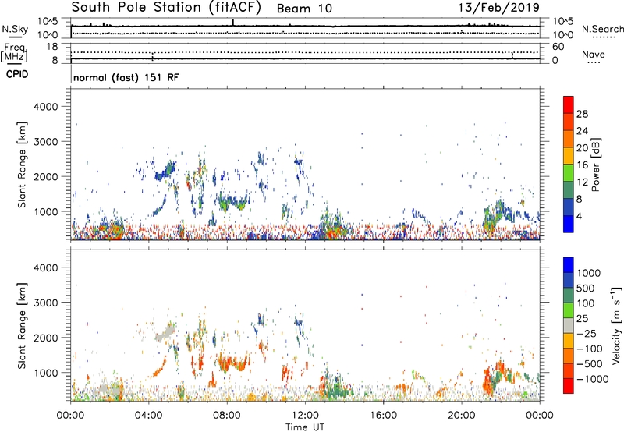
Task: Select the 04:00 time tick label
Action: (x=148, y=416)
